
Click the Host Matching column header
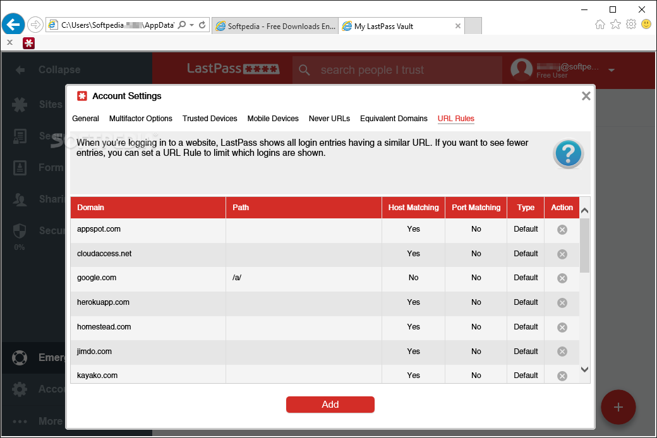413,208
